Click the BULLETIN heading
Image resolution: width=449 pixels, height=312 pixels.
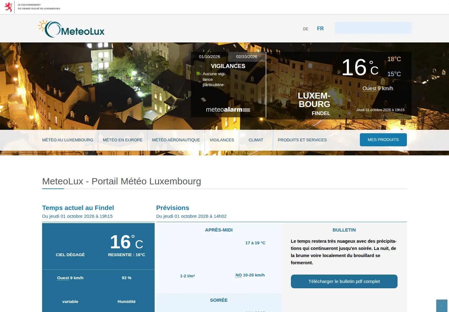[344, 230]
